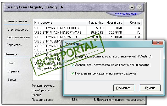Click the Новый размер label

pos(42,90)
